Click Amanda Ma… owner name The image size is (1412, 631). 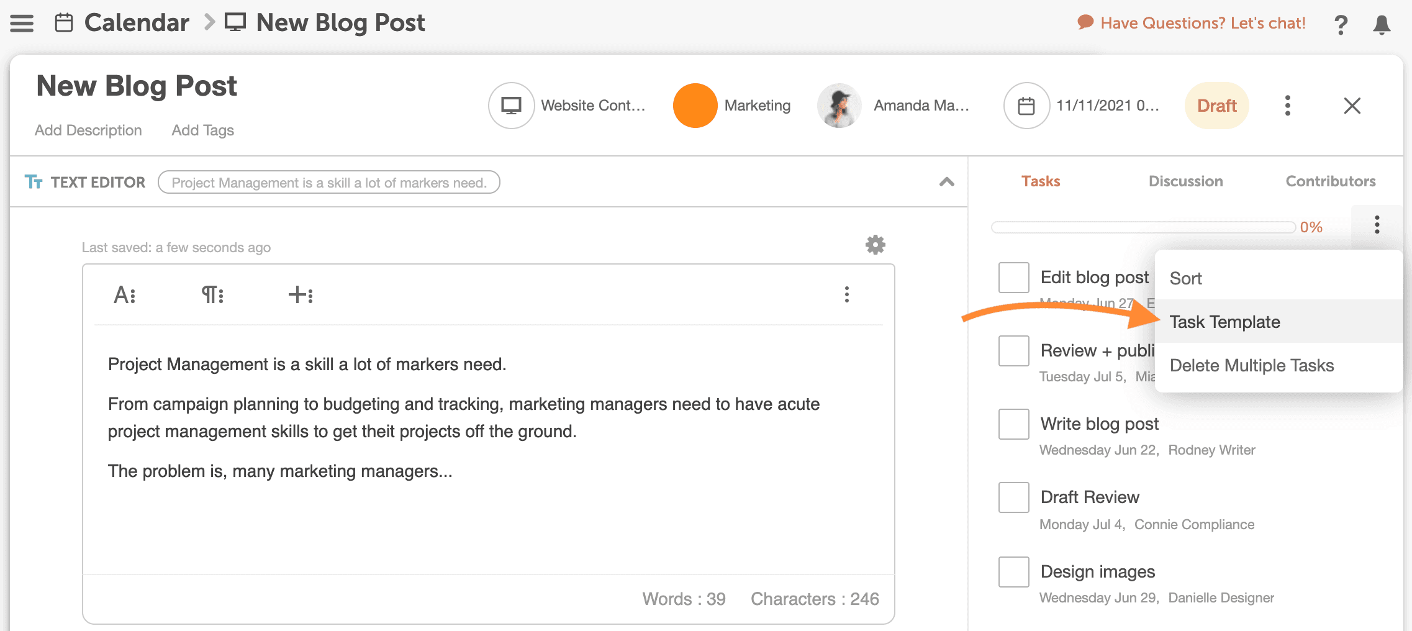(x=921, y=106)
